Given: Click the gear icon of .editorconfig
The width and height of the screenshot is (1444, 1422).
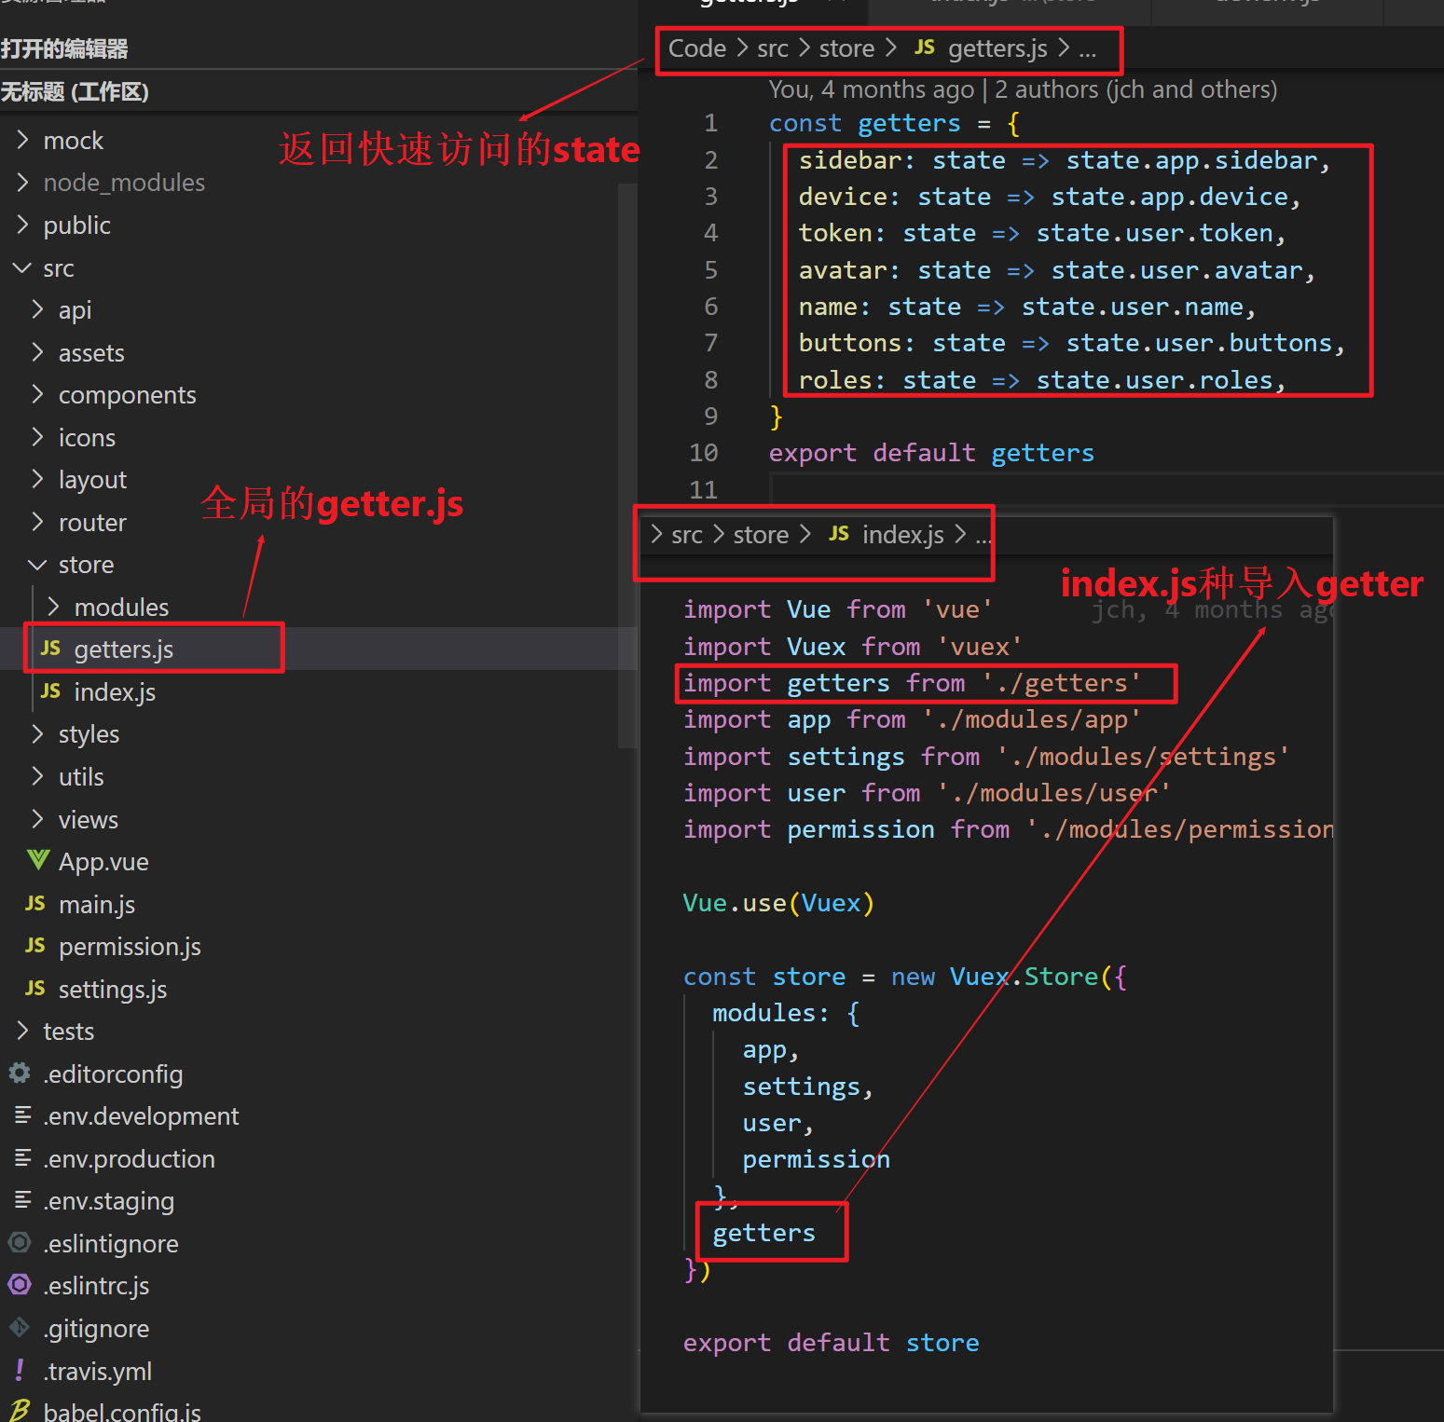Looking at the screenshot, I should pyautogui.click(x=20, y=1073).
